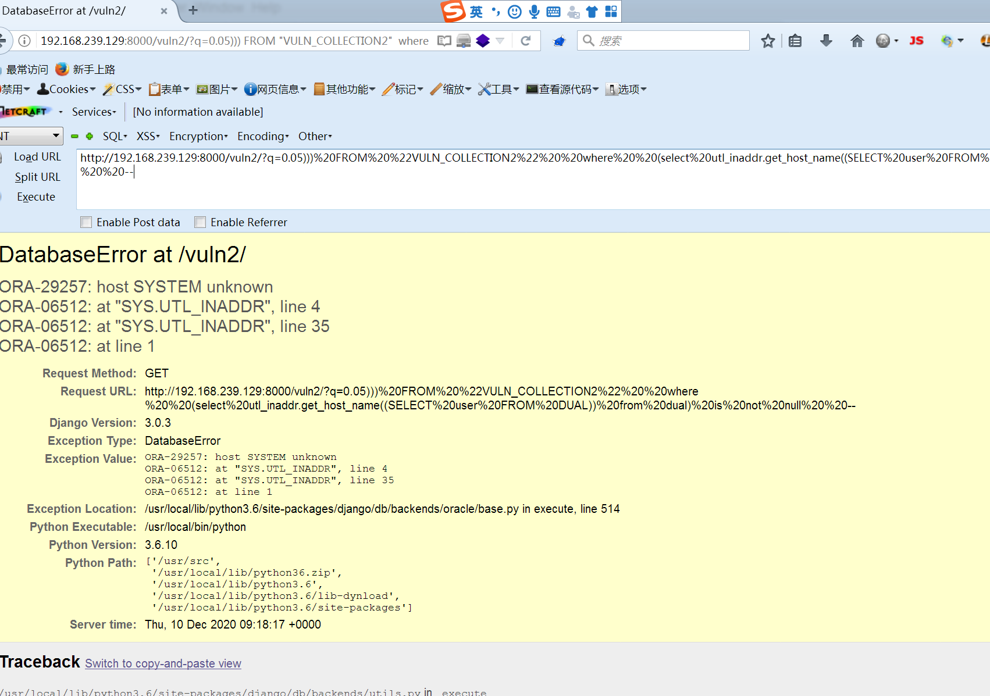The image size is (990, 696).
Task: Open the XSS menu in HackBar
Action: coord(147,136)
